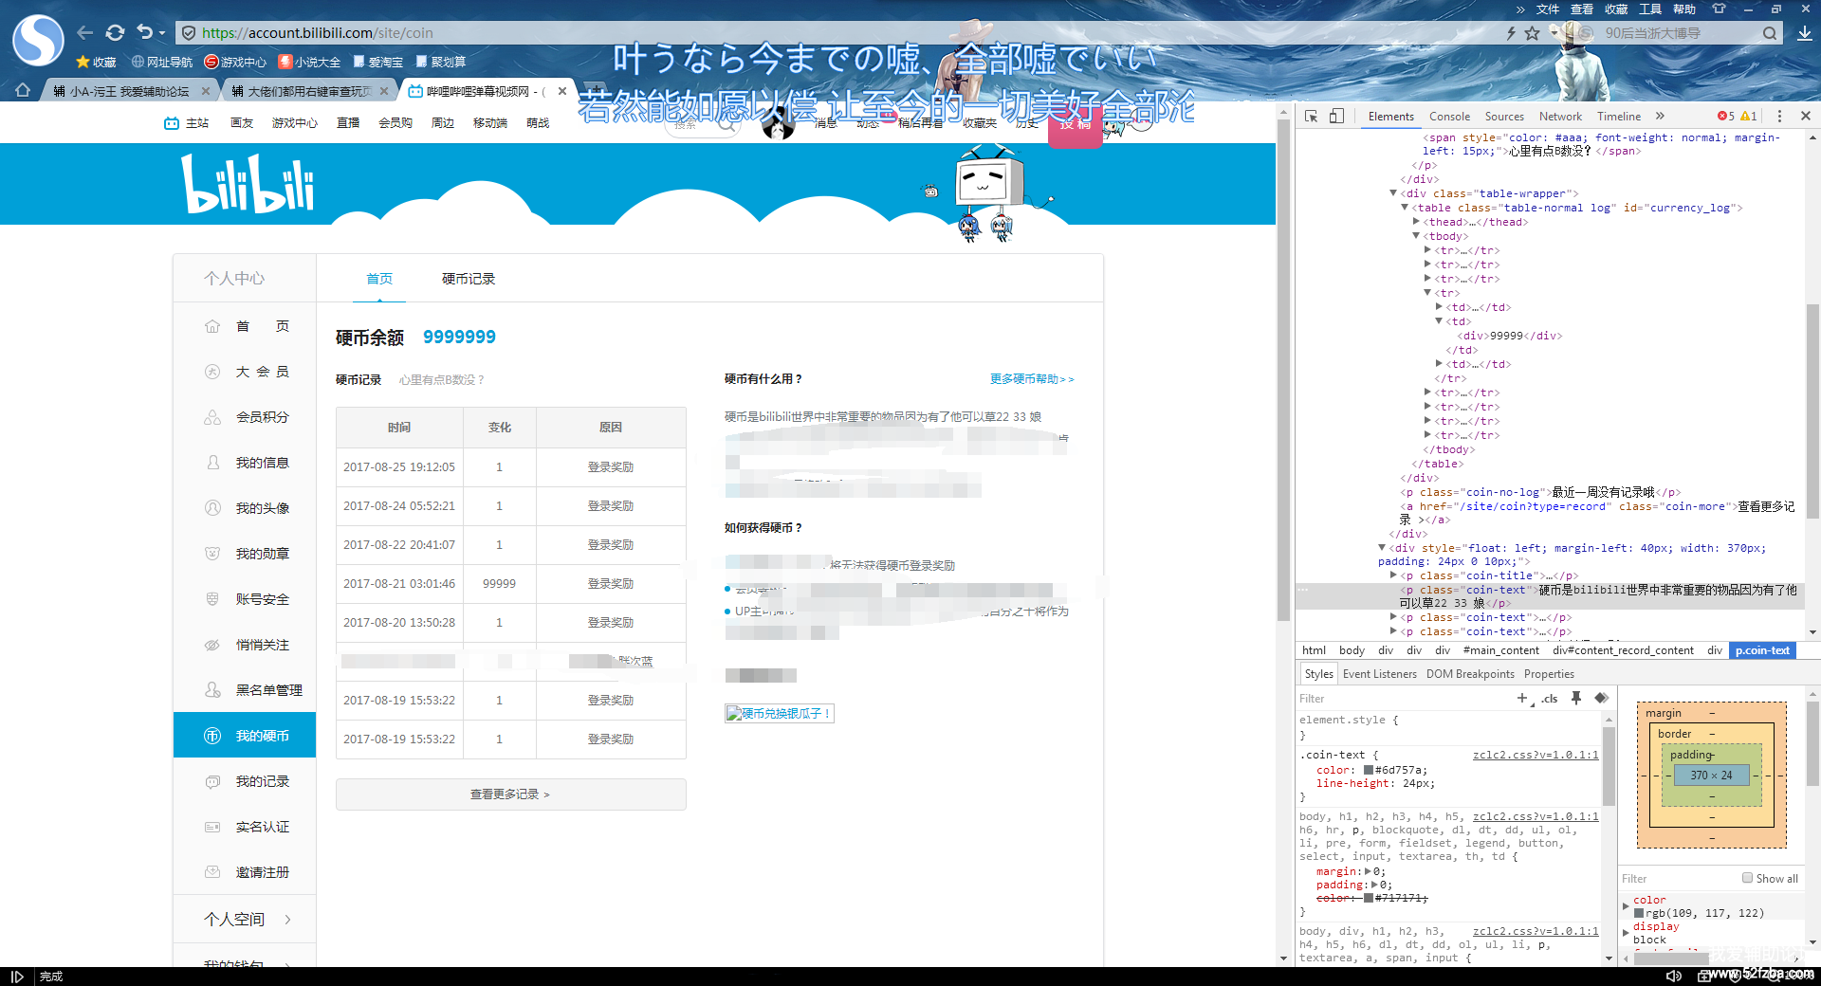Switch to the Sources tab in DevTools
This screenshot has width=1821, height=986.
point(1504,117)
